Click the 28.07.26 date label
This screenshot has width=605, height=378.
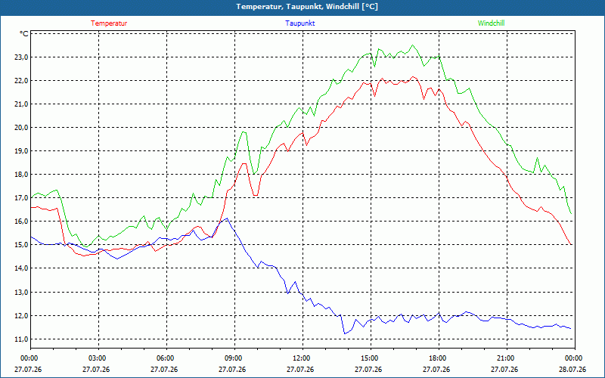[x=572, y=370]
